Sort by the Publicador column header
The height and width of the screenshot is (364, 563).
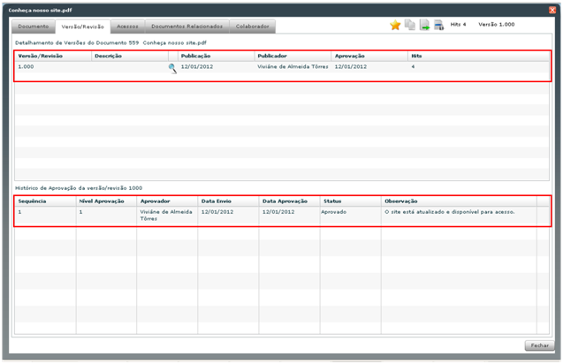(293, 56)
